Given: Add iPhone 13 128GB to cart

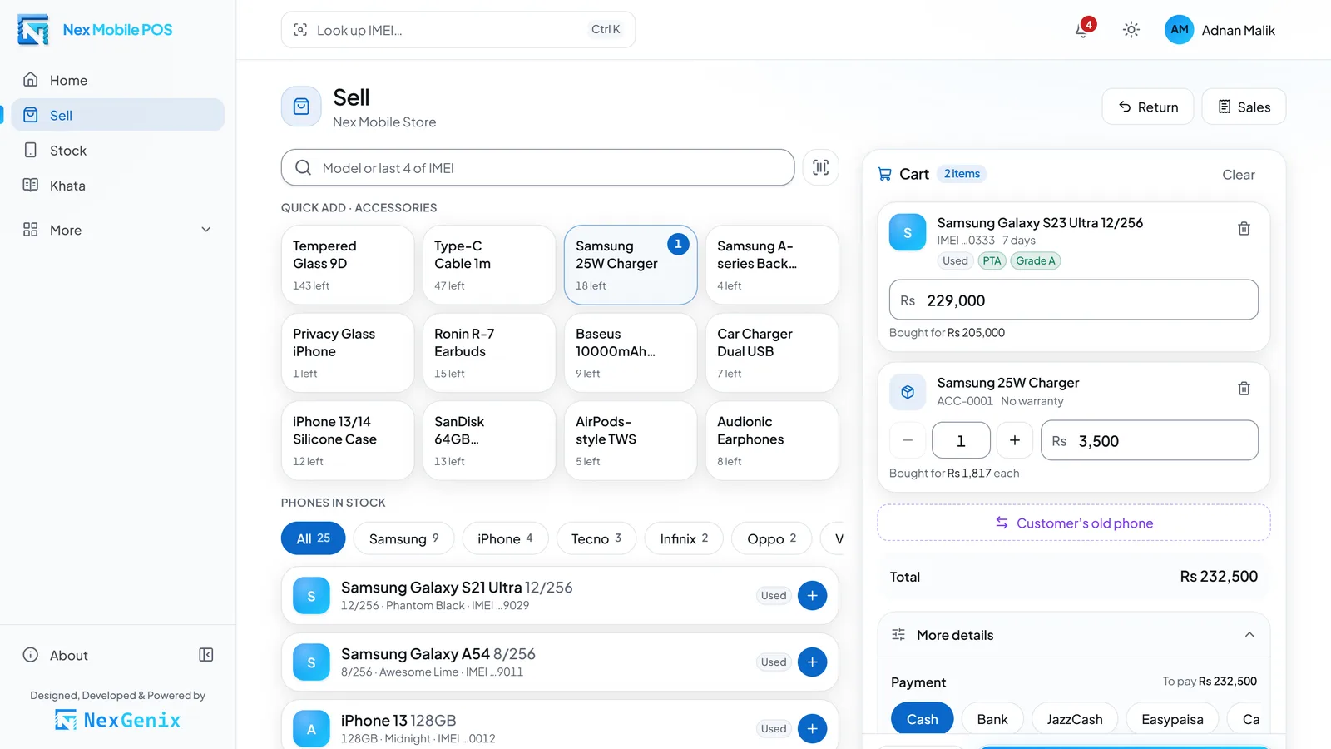Looking at the screenshot, I should point(812,728).
